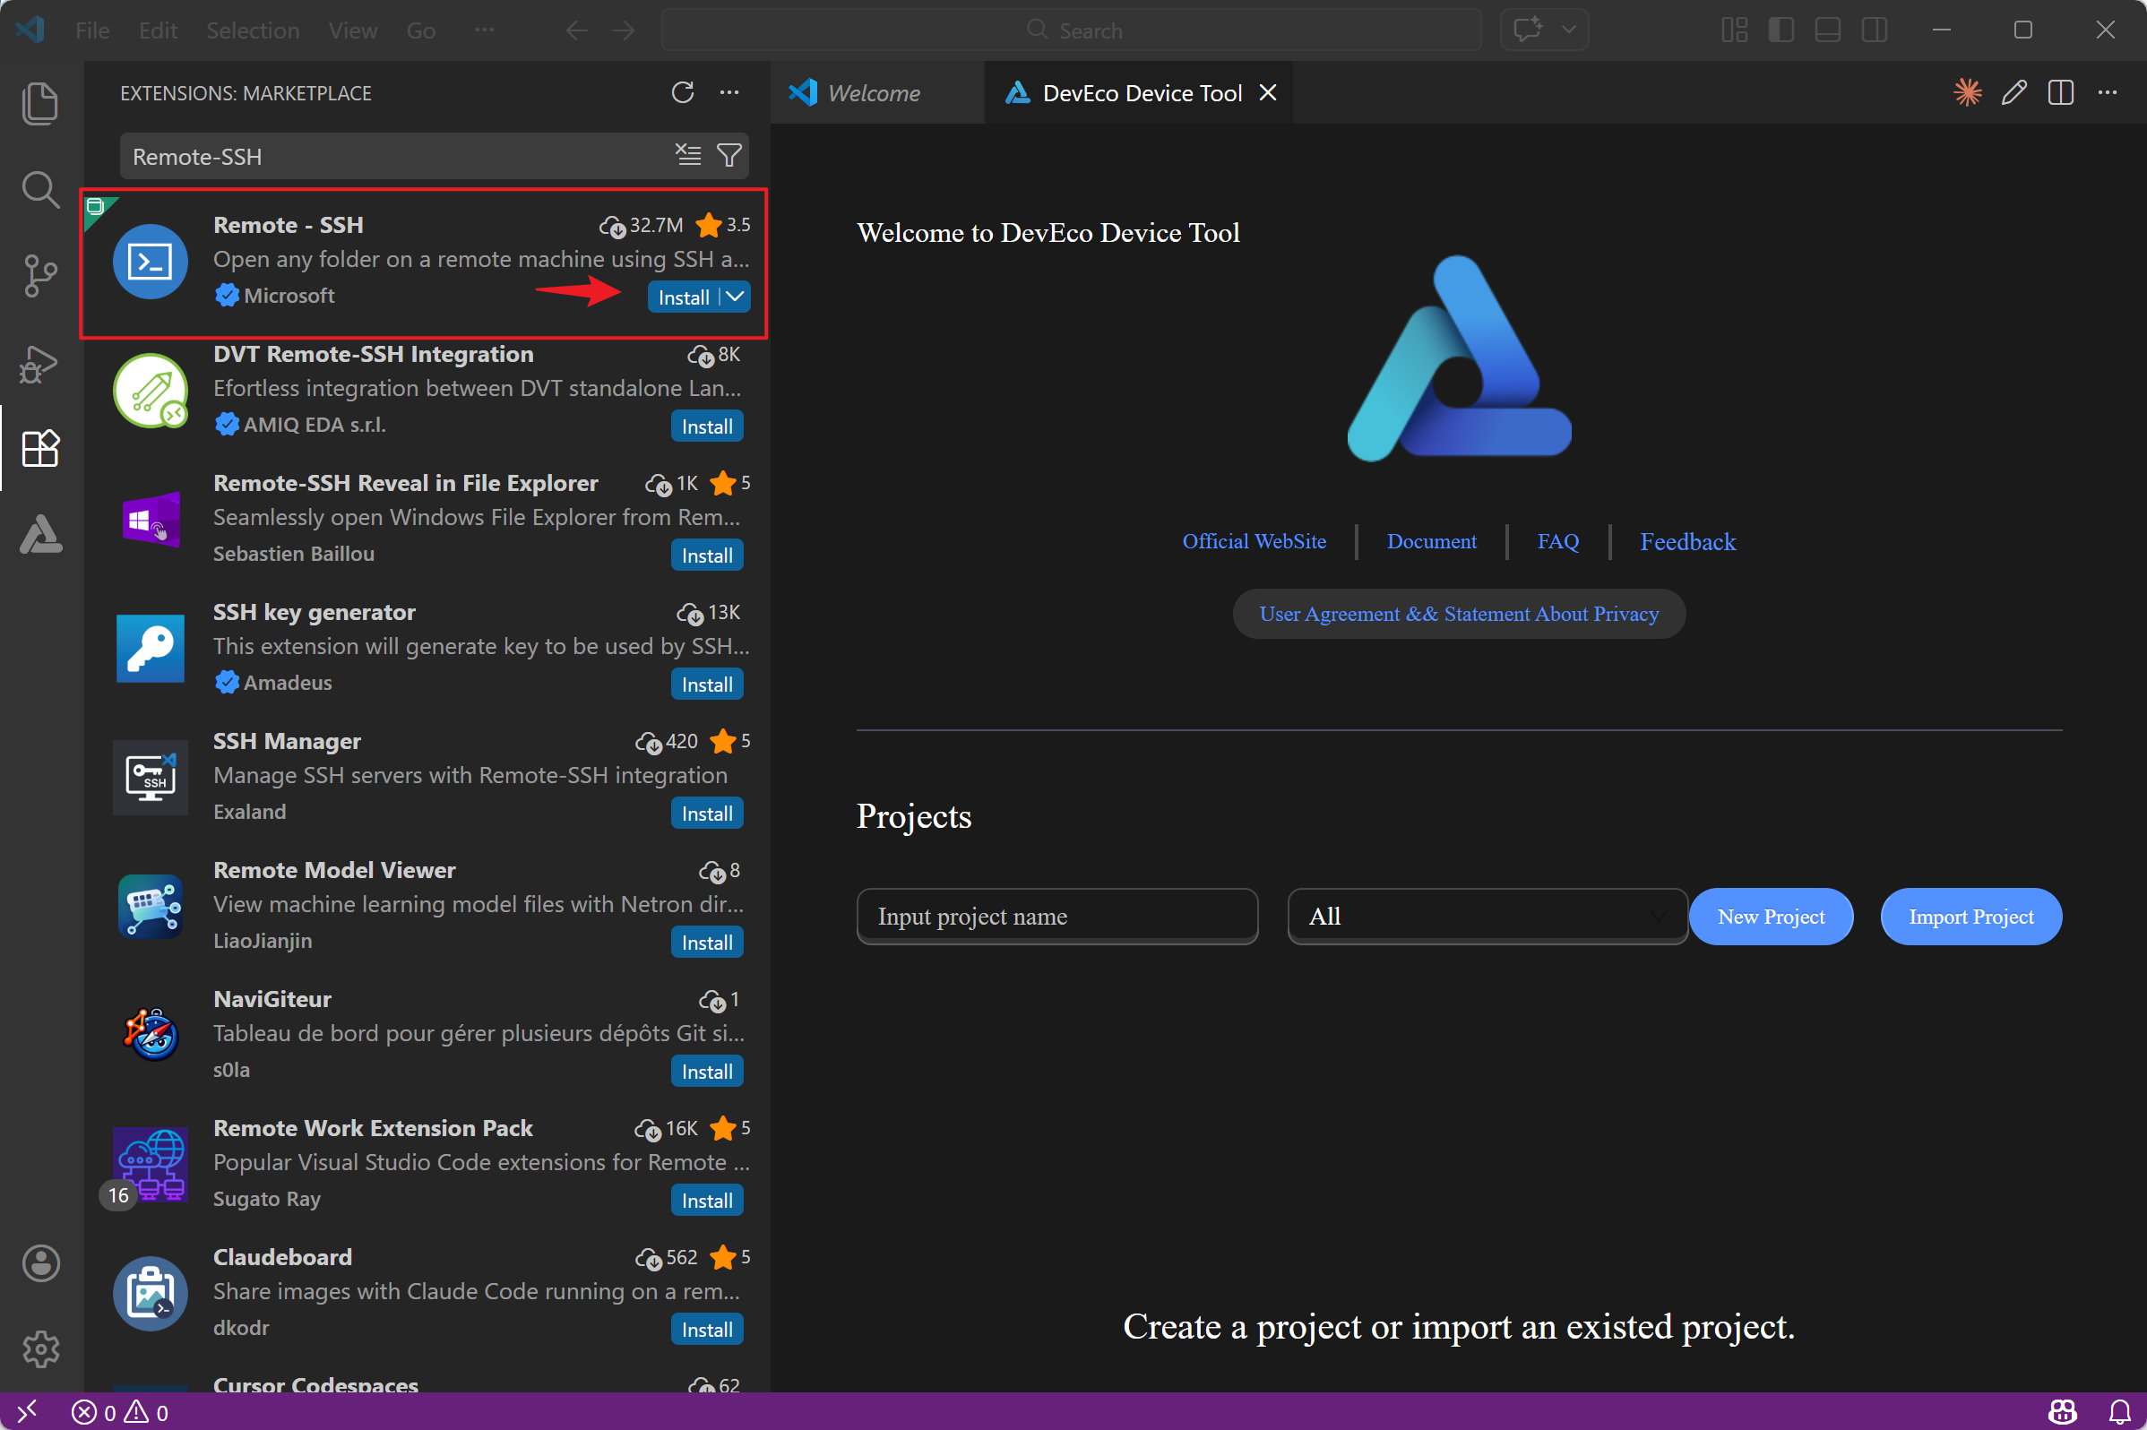Split the editor to the right

coord(2060,92)
